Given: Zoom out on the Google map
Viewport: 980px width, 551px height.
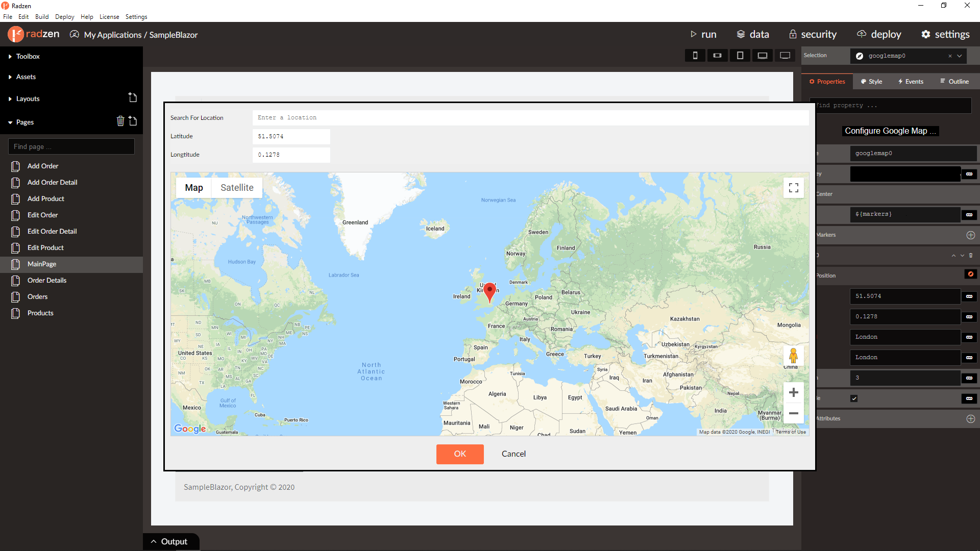Looking at the screenshot, I should [x=793, y=413].
